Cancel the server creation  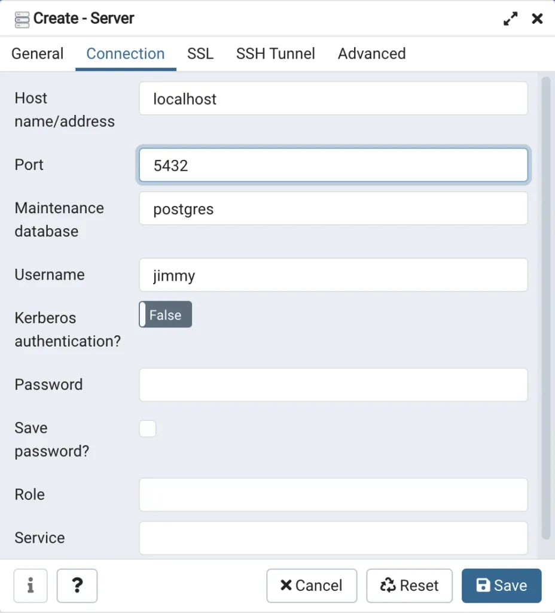coord(312,585)
